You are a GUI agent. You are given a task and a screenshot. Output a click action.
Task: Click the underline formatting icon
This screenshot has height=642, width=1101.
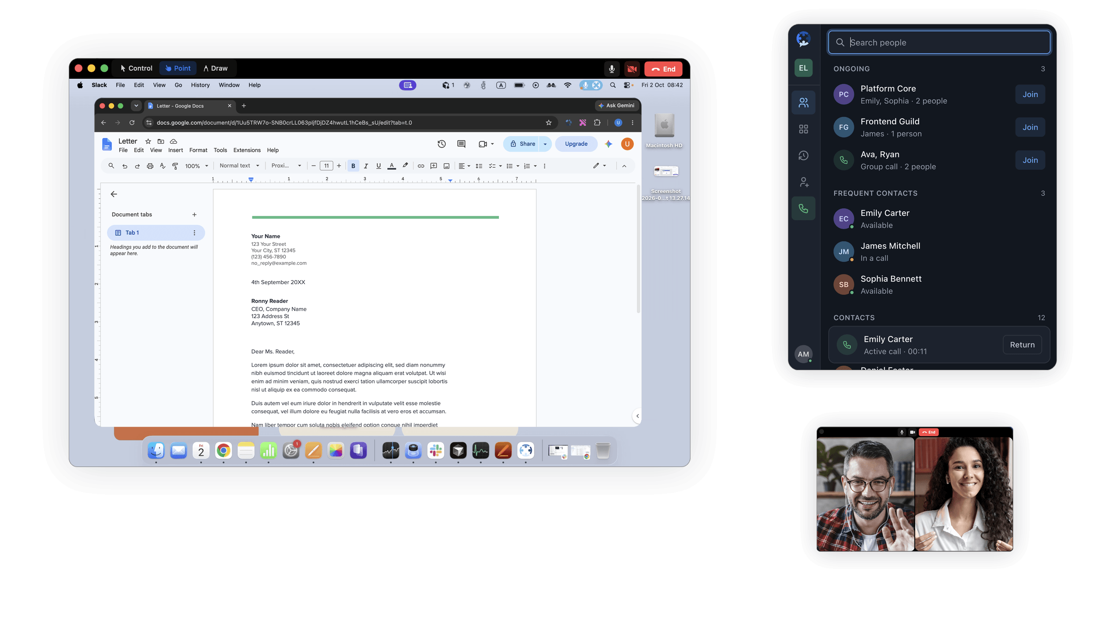point(378,166)
